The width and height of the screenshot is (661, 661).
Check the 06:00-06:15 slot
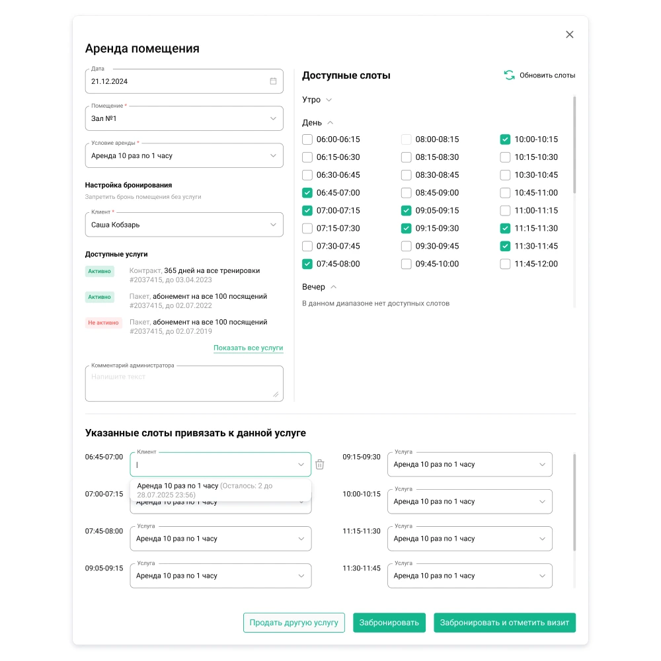(307, 139)
